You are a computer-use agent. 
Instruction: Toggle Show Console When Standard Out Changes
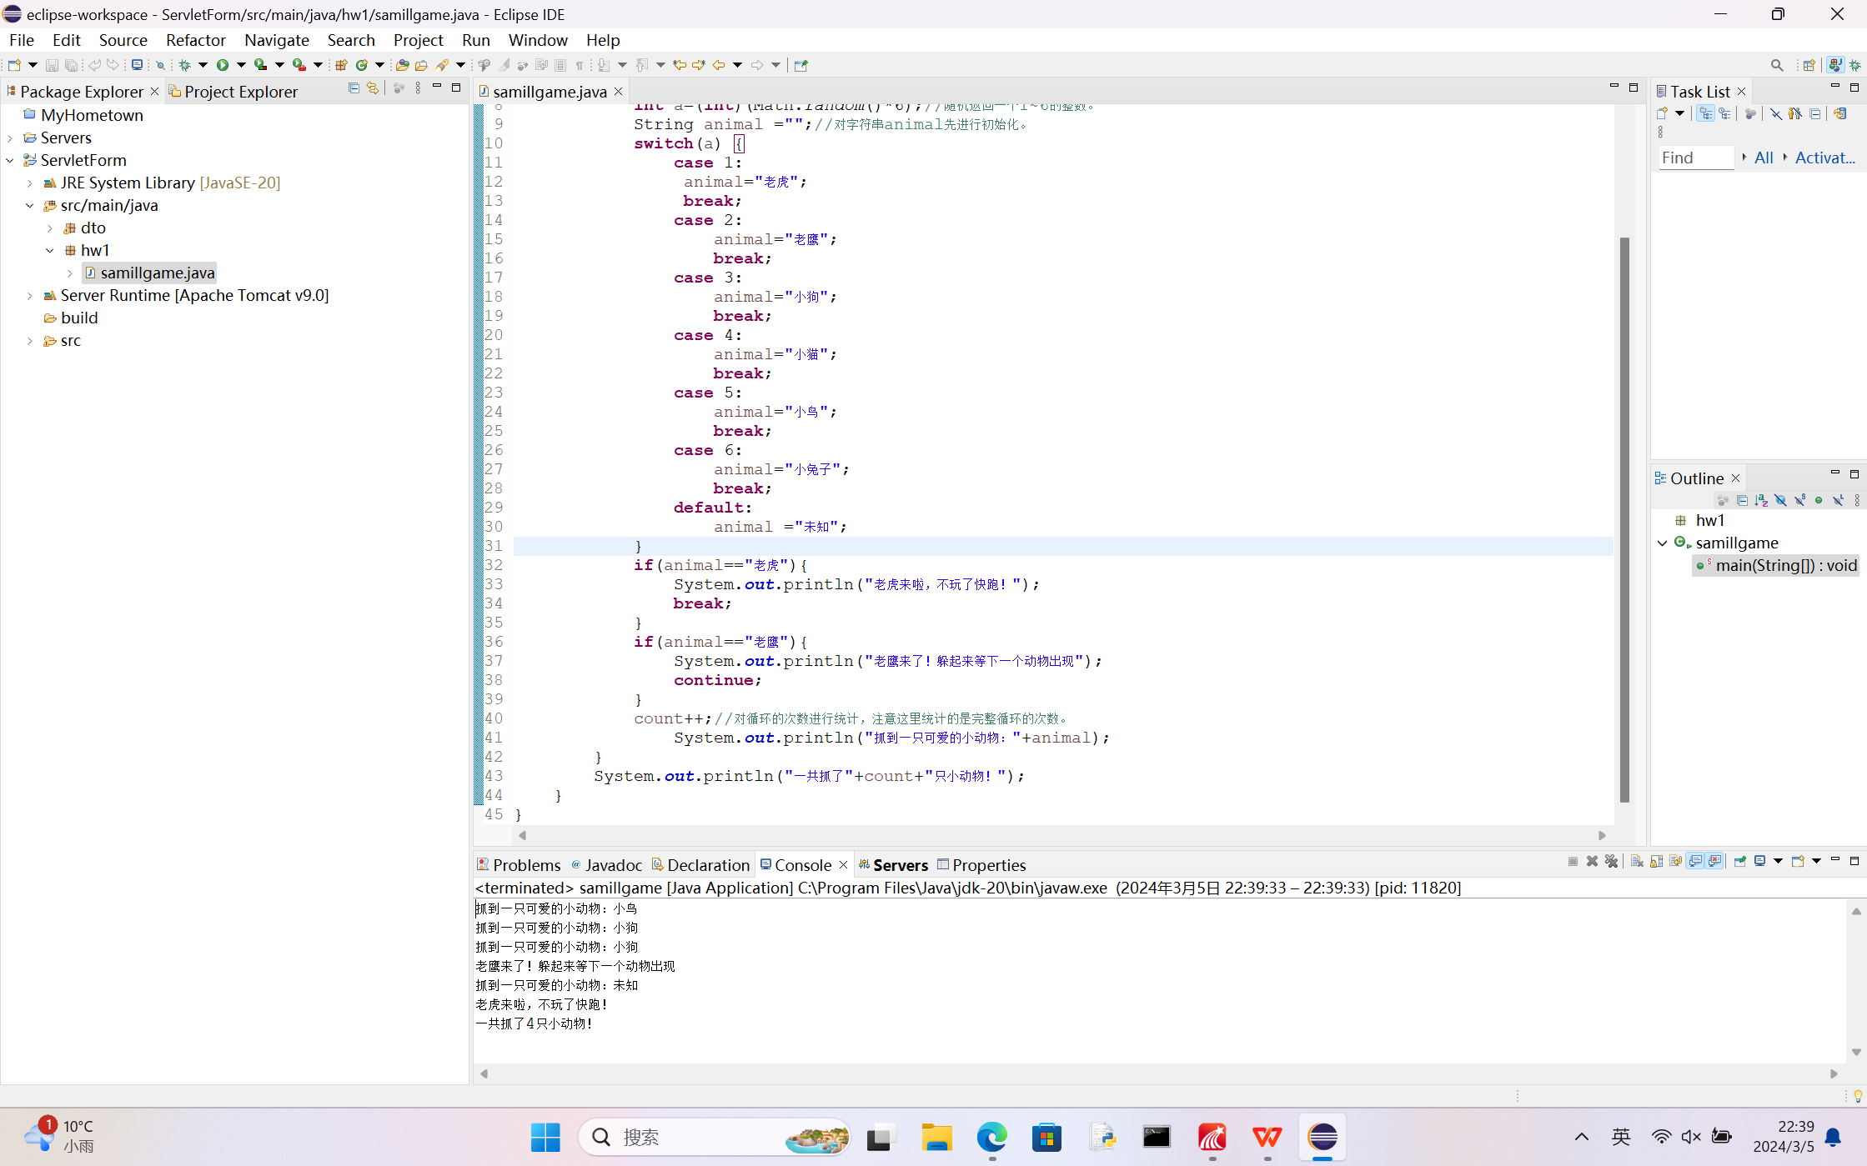[1695, 862]
